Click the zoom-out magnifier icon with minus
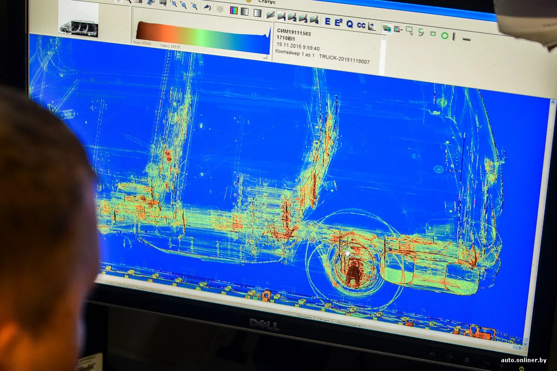 194,6
